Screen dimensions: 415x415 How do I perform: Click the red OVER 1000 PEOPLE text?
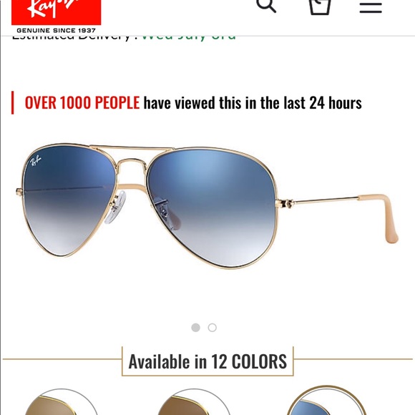pyautogui.click(x=82, y=103)
